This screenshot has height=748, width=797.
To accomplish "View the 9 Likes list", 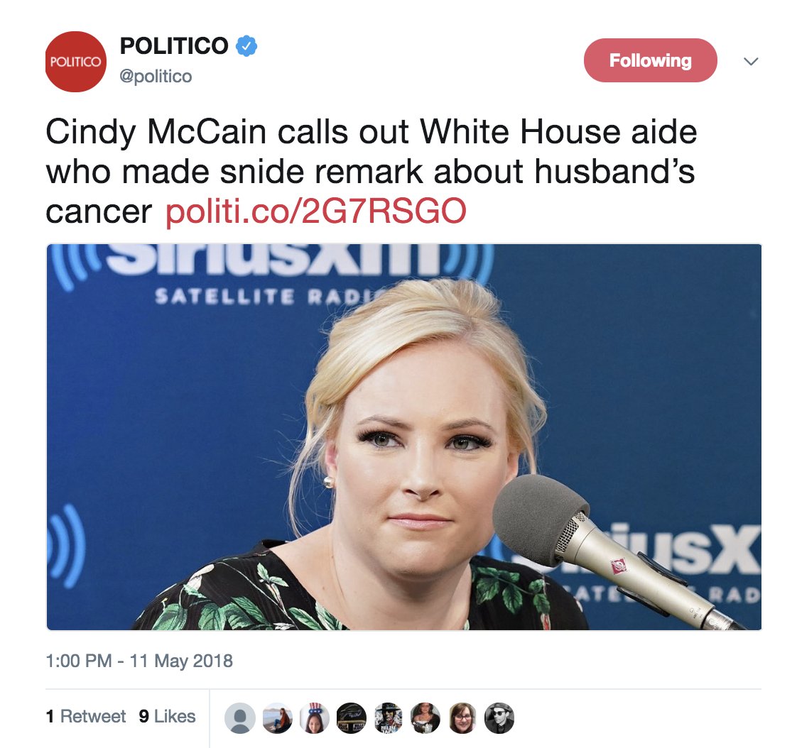I will pyautogui.click(x=167, y=716).
